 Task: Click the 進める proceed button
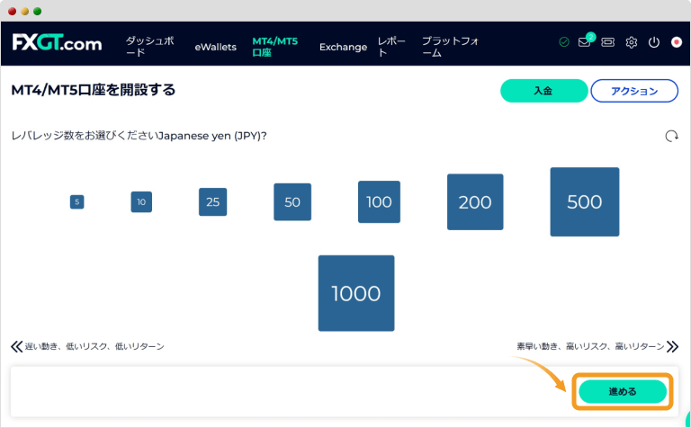point(623,391)
